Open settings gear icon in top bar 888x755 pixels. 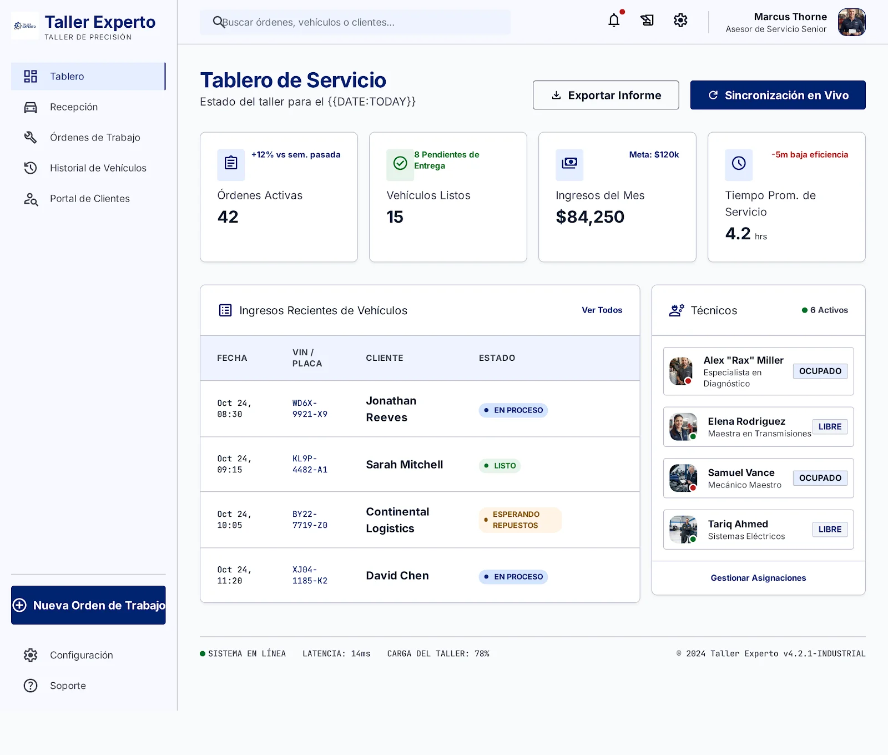(680, 21)
